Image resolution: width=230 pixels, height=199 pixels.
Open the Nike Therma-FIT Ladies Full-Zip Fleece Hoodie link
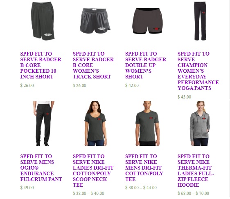coord(196,170)
